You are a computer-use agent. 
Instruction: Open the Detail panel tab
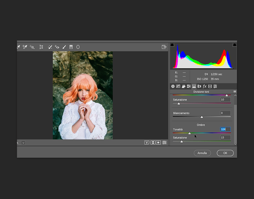click(183, 86)
